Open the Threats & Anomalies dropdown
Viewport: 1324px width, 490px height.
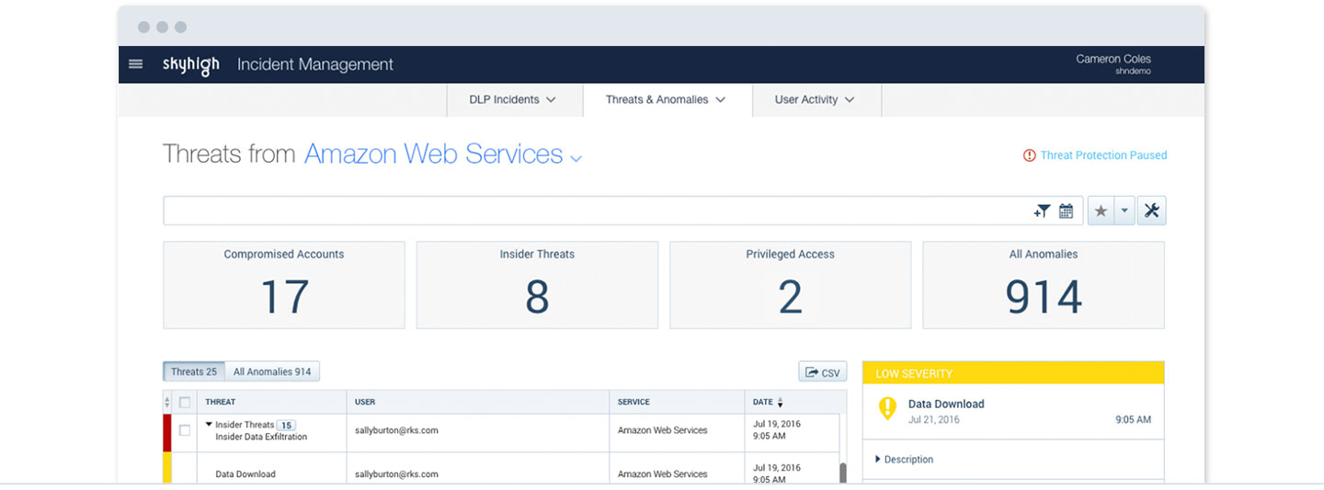tap(667, 99)
